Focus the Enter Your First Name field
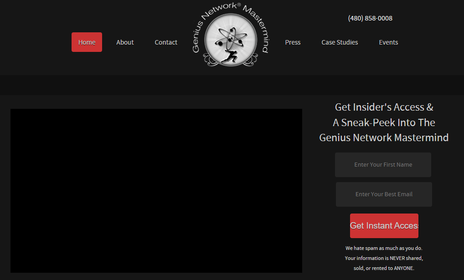The height and width of the screenshot is (280, 464). [x=383, y=165]
